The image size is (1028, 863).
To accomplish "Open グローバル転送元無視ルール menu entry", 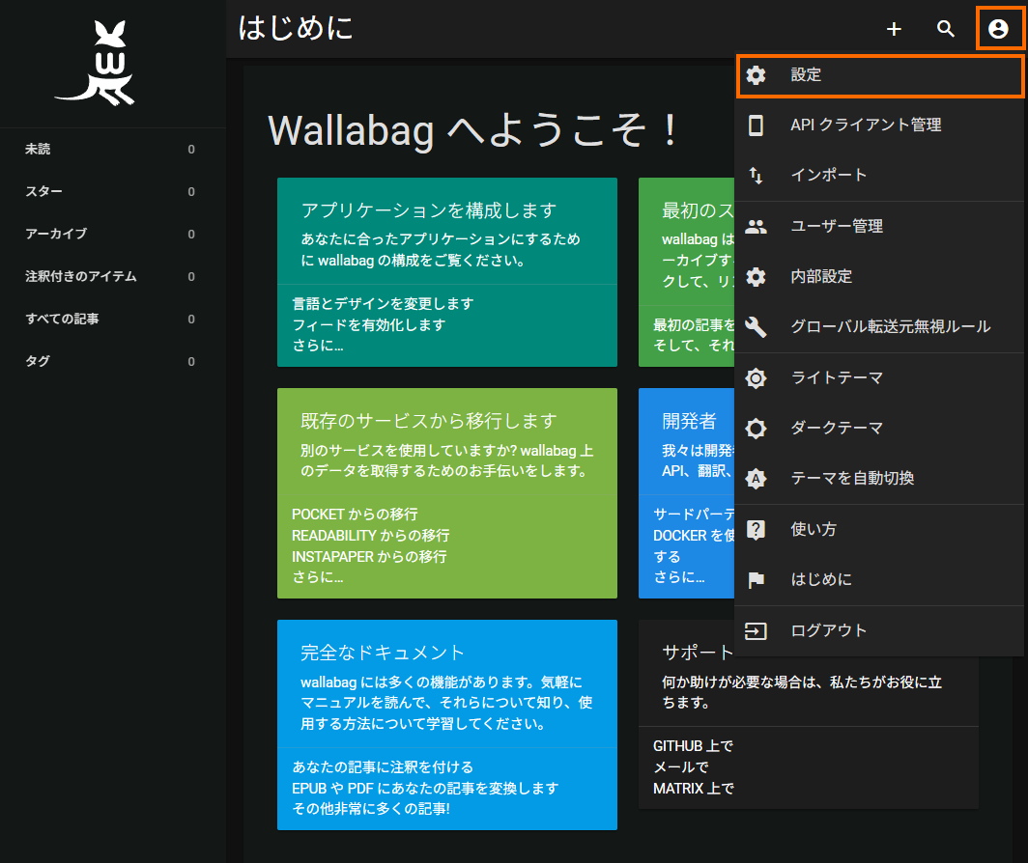I will 880,327.
